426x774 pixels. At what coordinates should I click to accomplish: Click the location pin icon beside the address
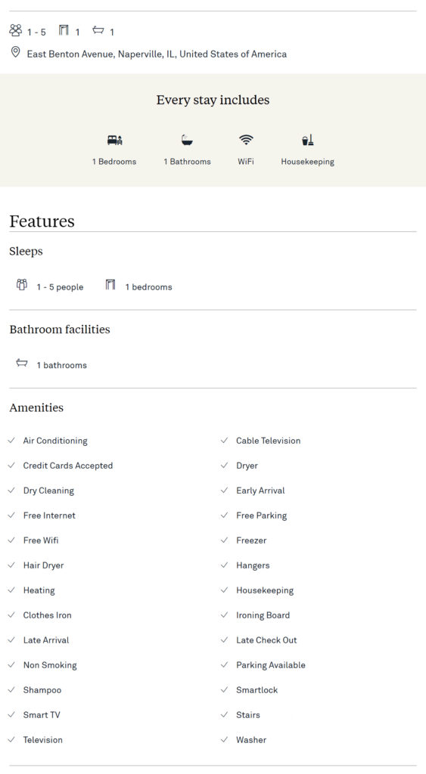point(15,52)
